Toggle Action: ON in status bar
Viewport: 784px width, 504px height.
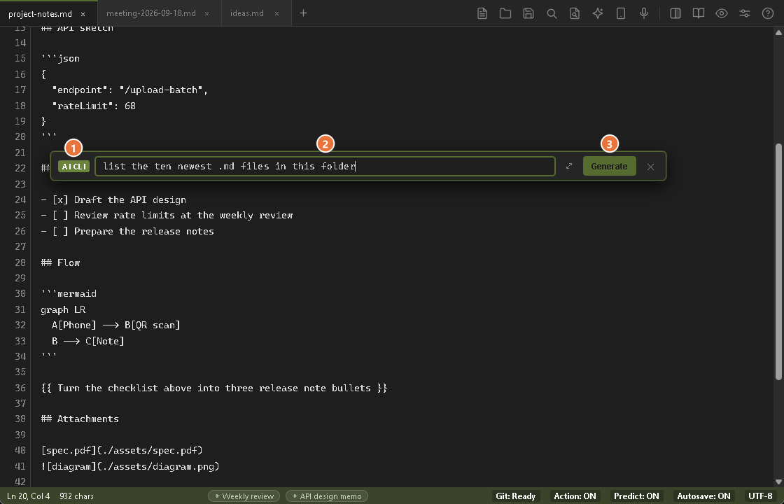point(575,496)
